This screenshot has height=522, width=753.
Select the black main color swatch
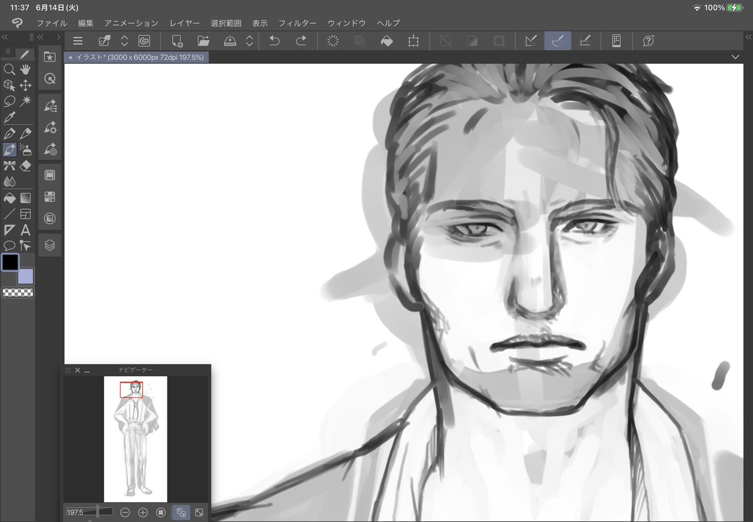[x=10, y=262]
